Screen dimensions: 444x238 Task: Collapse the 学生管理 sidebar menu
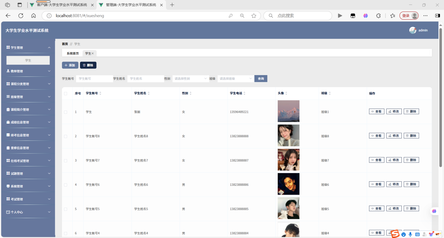pyautogui.click(x=28, y=48)
